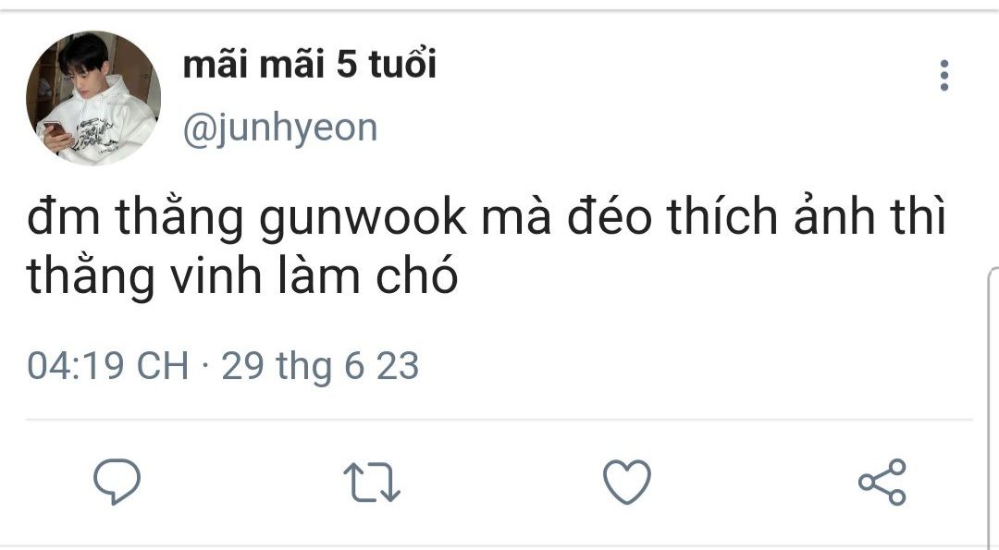
Task: Select the line "thằng vinh làm chó"
Action: (242, 276)
